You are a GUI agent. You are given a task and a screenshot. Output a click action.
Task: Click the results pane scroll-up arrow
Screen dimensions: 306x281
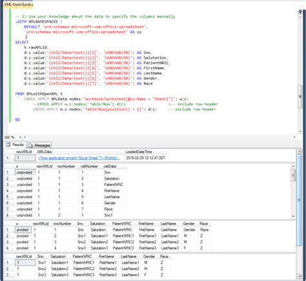[x=299, y=152]
